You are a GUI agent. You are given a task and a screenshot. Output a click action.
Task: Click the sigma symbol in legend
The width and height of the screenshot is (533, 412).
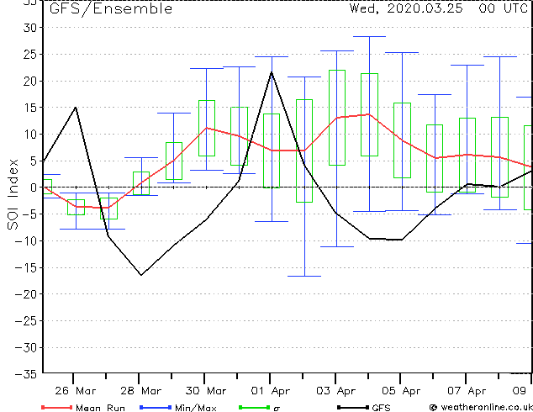(277, 409)
